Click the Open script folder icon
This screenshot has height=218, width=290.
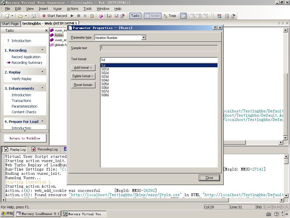20,16
